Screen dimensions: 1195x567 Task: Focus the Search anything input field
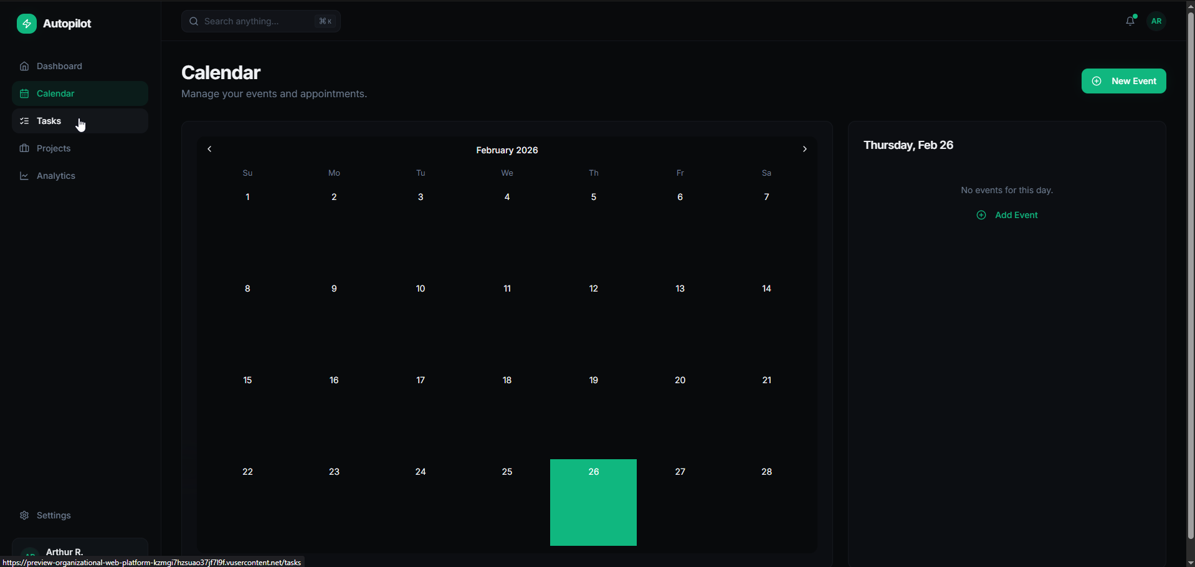click(x=255, y=21)
